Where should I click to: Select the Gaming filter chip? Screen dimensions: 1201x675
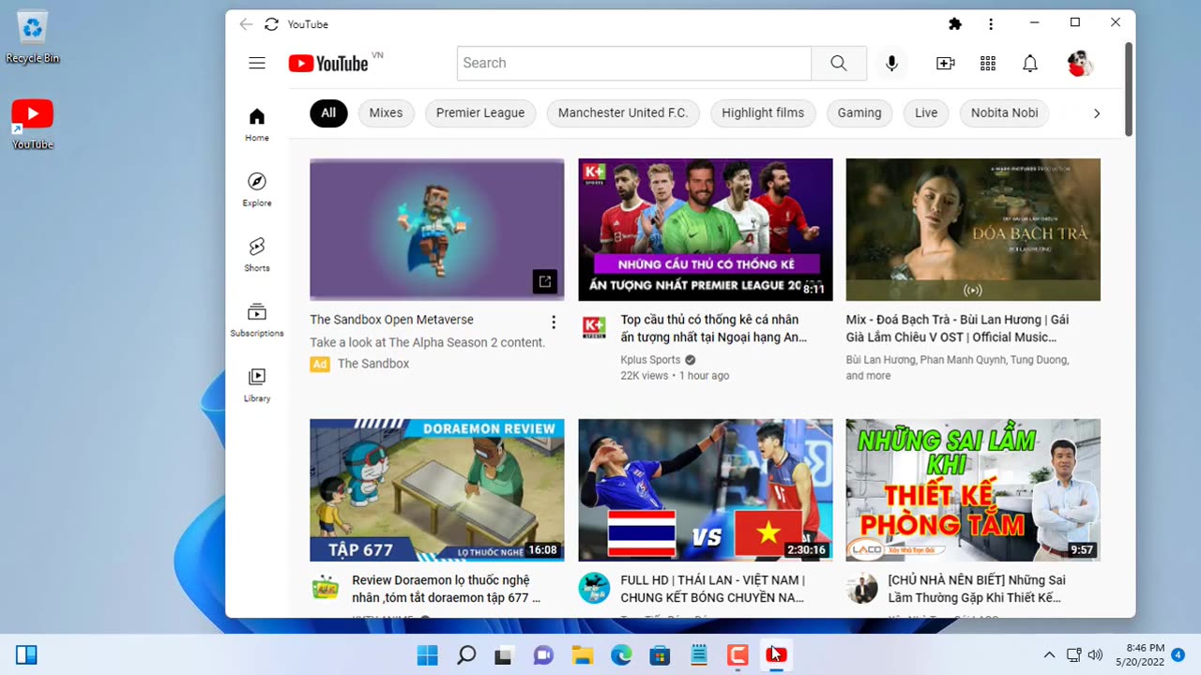point(859,112)
